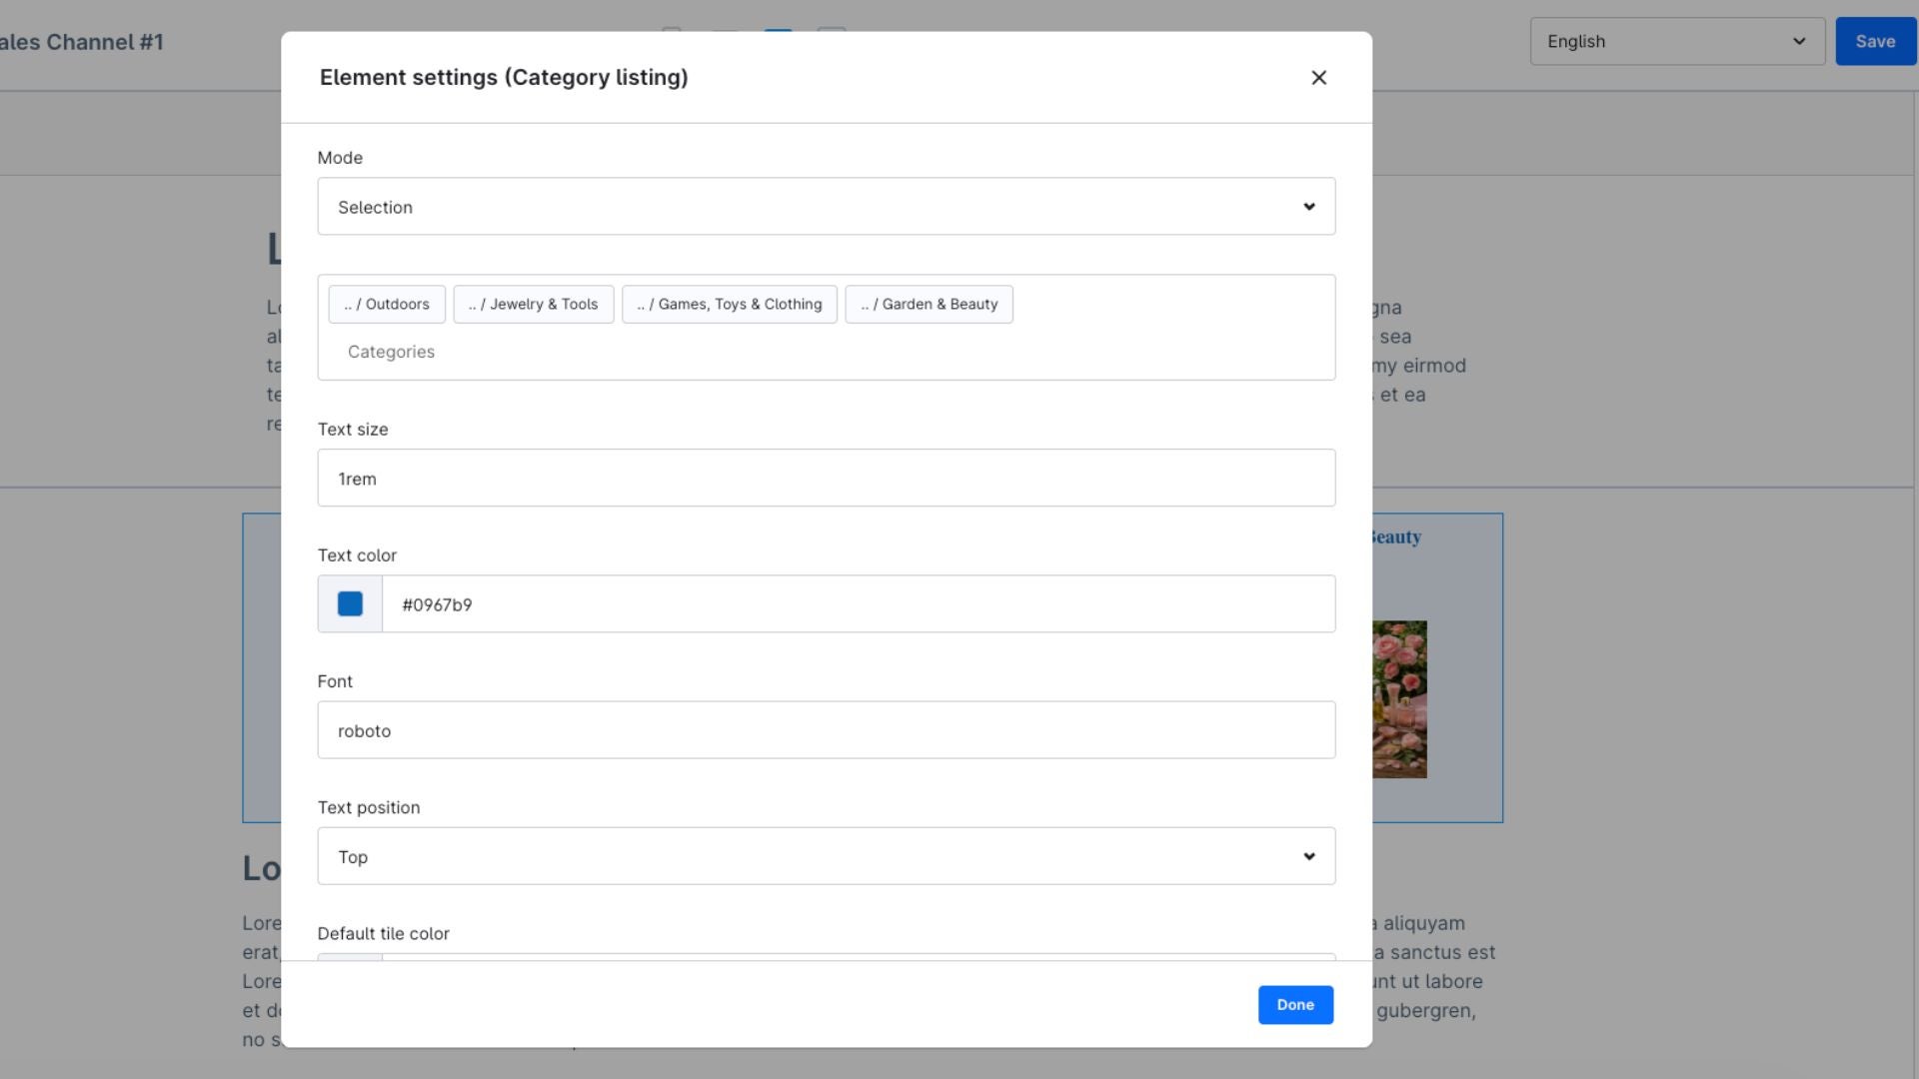Select the Garden & Beauty category tag
This screenshot has width=1919, height=1079.
click(x=929, y=305)
